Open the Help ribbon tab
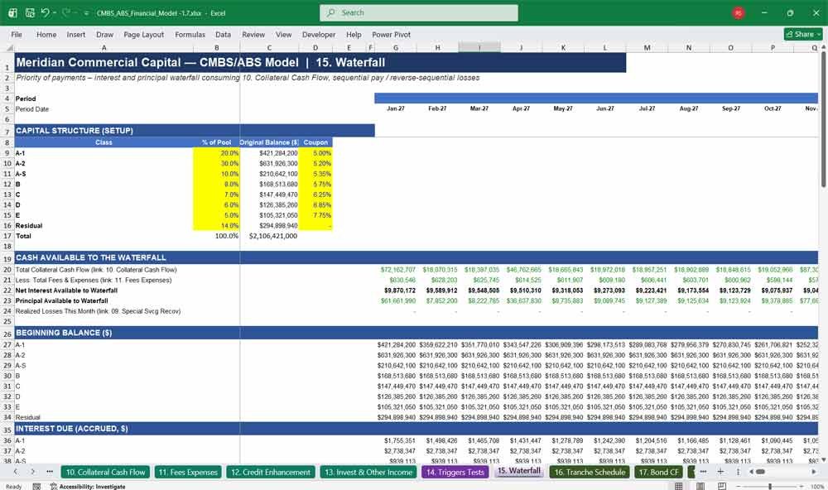Viewport: 828px width, 490px height. tap(354, 34)
